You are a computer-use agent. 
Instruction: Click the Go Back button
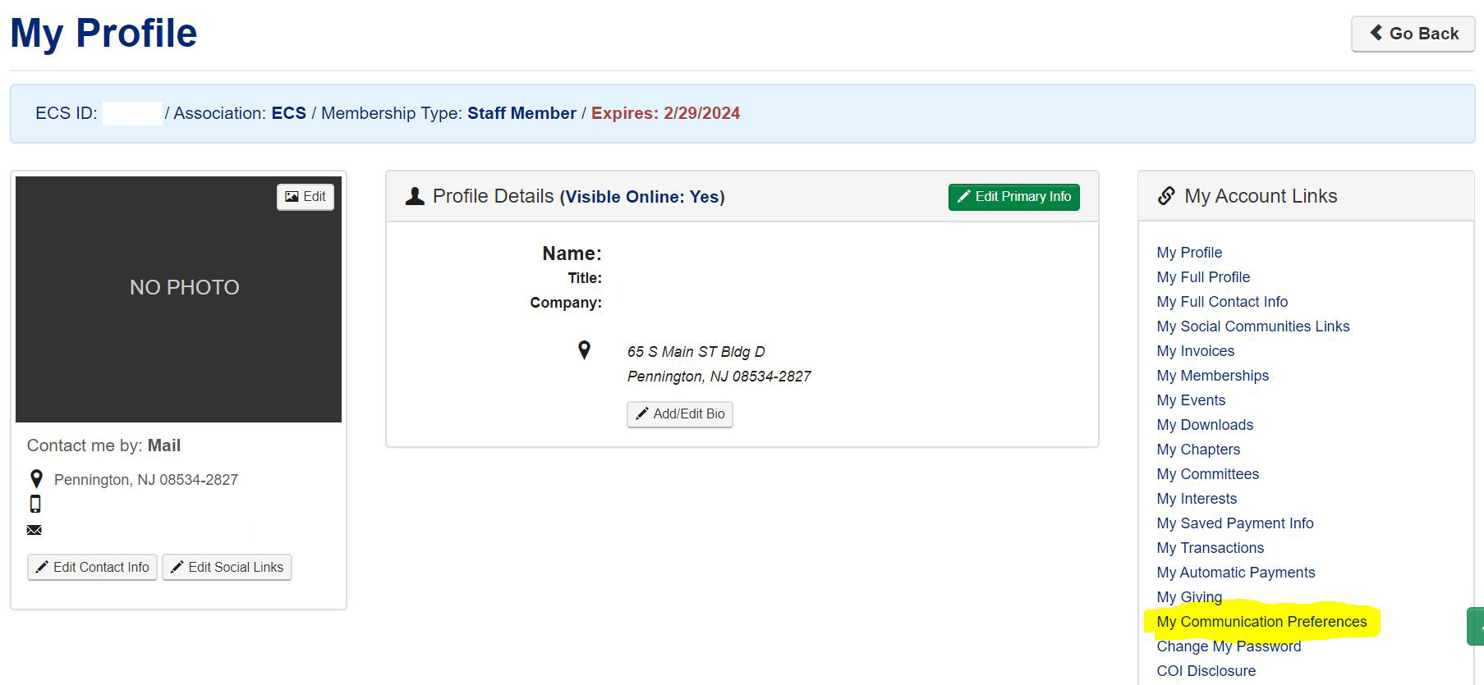pos(1413,34)
